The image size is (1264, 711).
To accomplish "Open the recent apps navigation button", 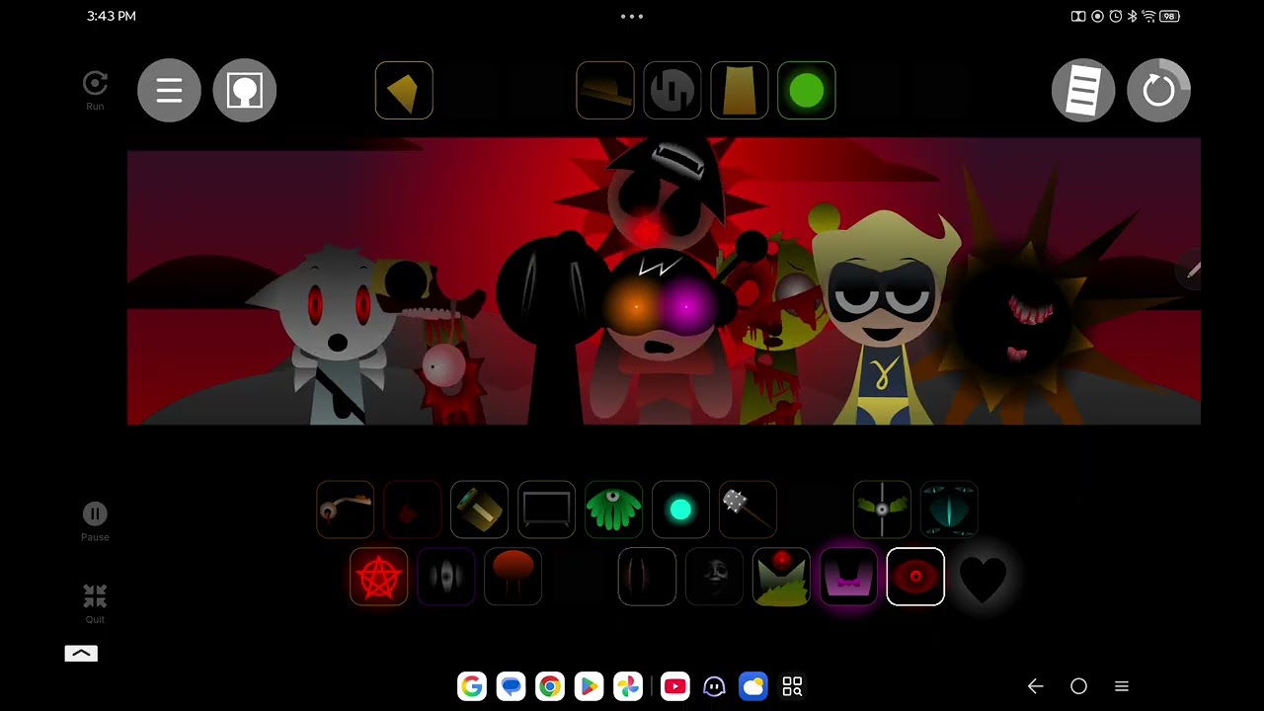I will click(x=1122, y=686).
